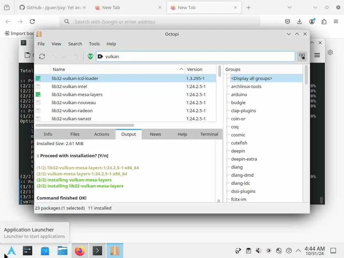
Task: Click the commit checkmark icon in Octopi toolbar
Action: coord(64,56)
